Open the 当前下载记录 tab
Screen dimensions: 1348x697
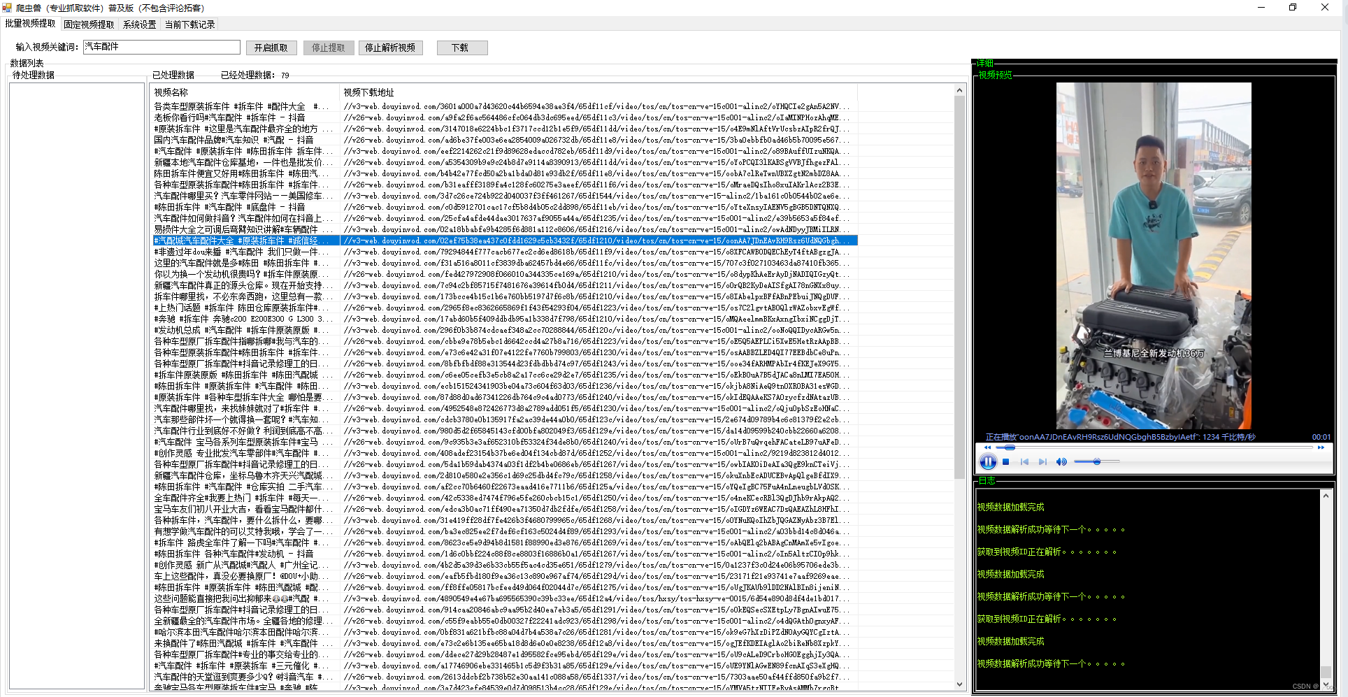coord(189,24)
